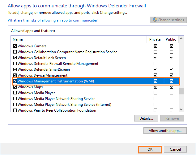
Task: Click the Public column header
Action: tap(171, 39)
